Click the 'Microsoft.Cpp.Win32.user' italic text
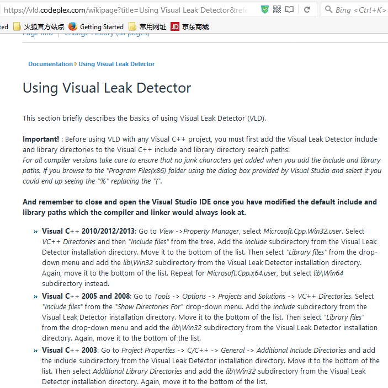 pyautogui.click(x=302, y=231)
